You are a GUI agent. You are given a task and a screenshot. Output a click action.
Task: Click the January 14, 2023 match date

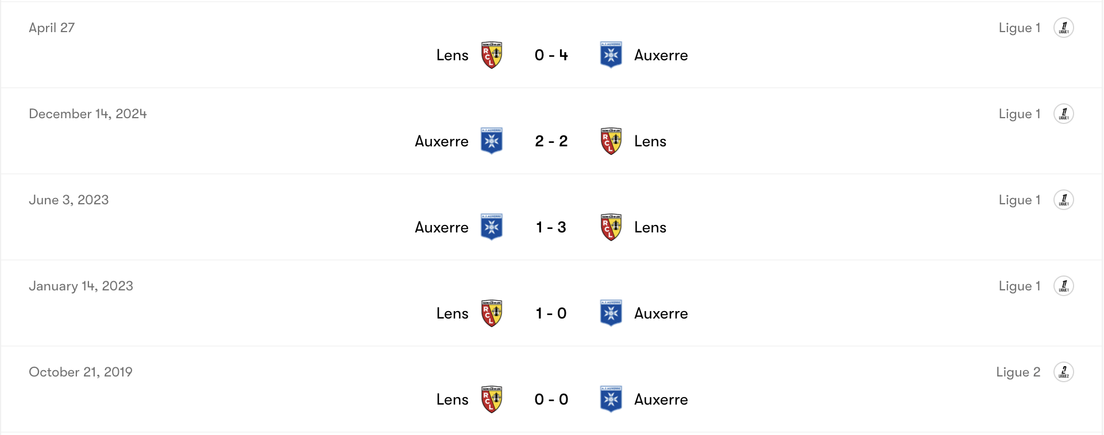tap(81, 286)
